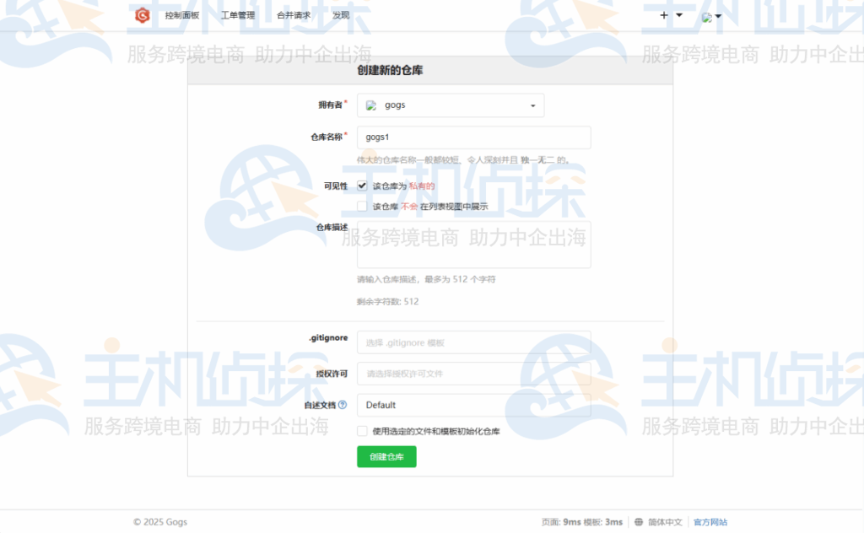The image size is (864, 533).
Task: Open the .gitignore template dropdown
Action: point(474,342)
